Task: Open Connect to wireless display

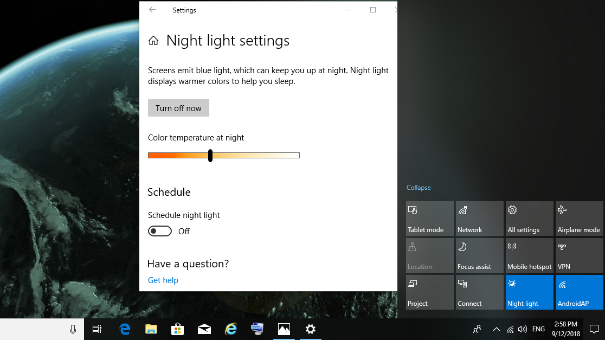Action: point(479,292)
